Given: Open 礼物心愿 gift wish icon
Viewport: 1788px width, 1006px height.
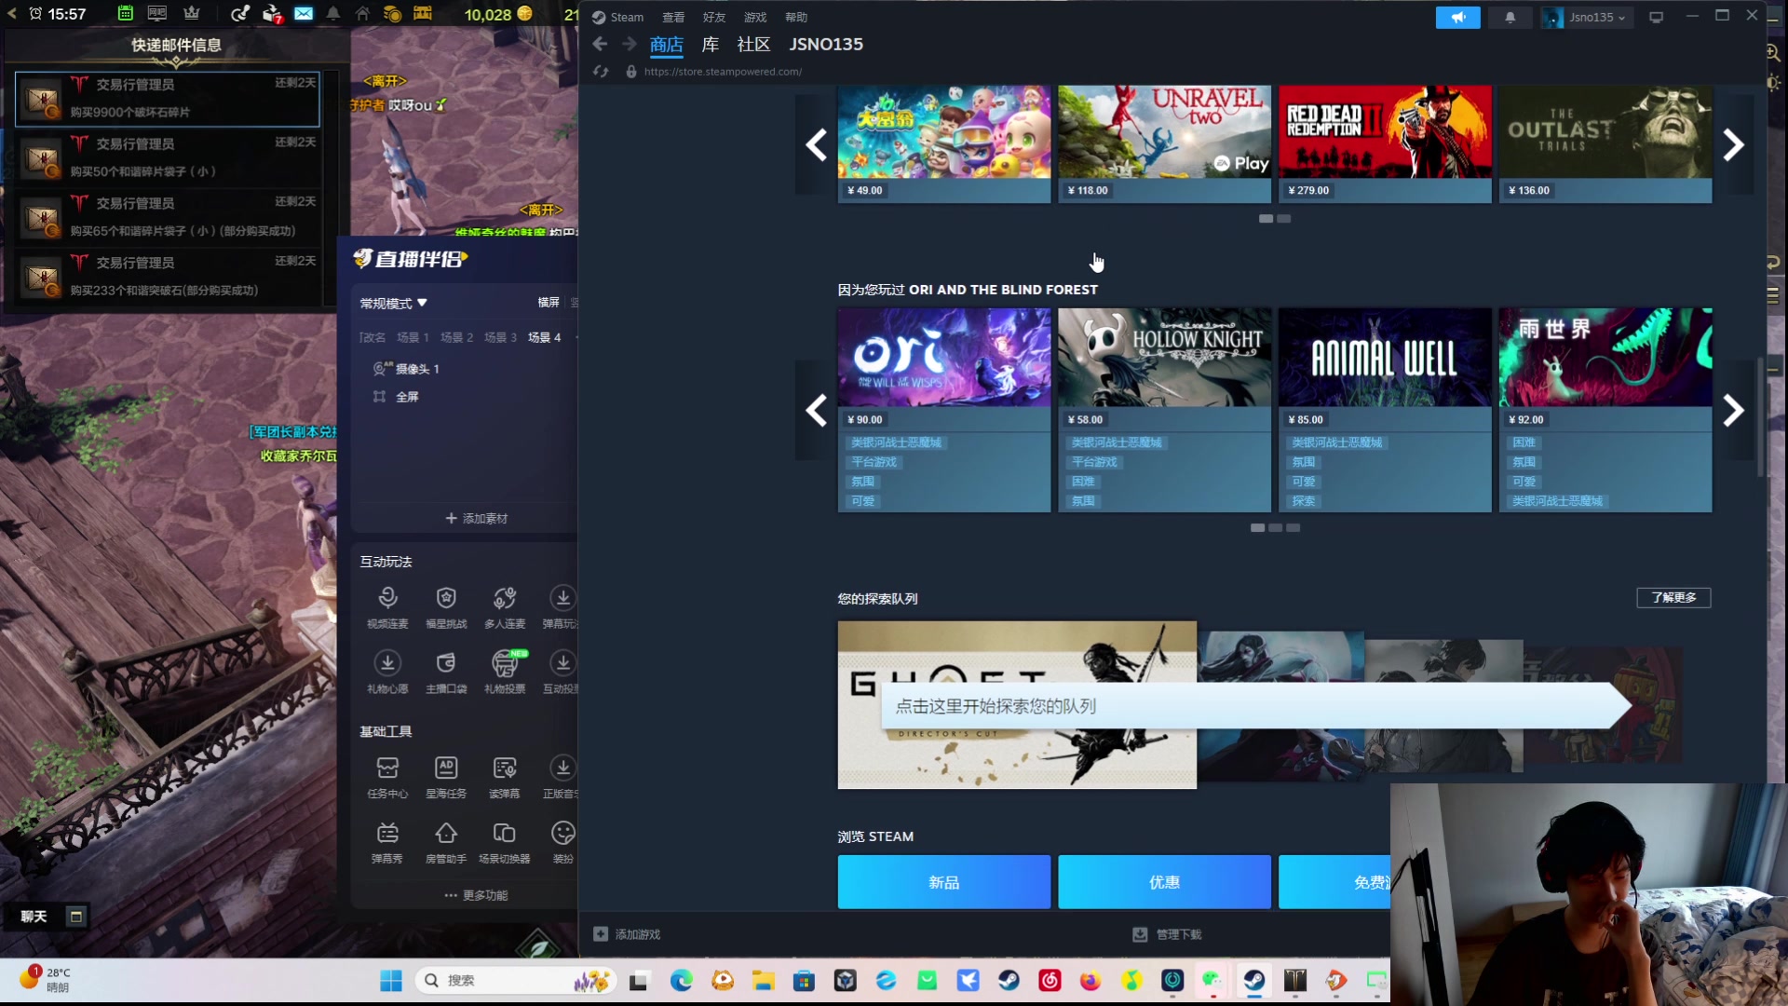Looking at the screenshot, I should coord(387,672).
